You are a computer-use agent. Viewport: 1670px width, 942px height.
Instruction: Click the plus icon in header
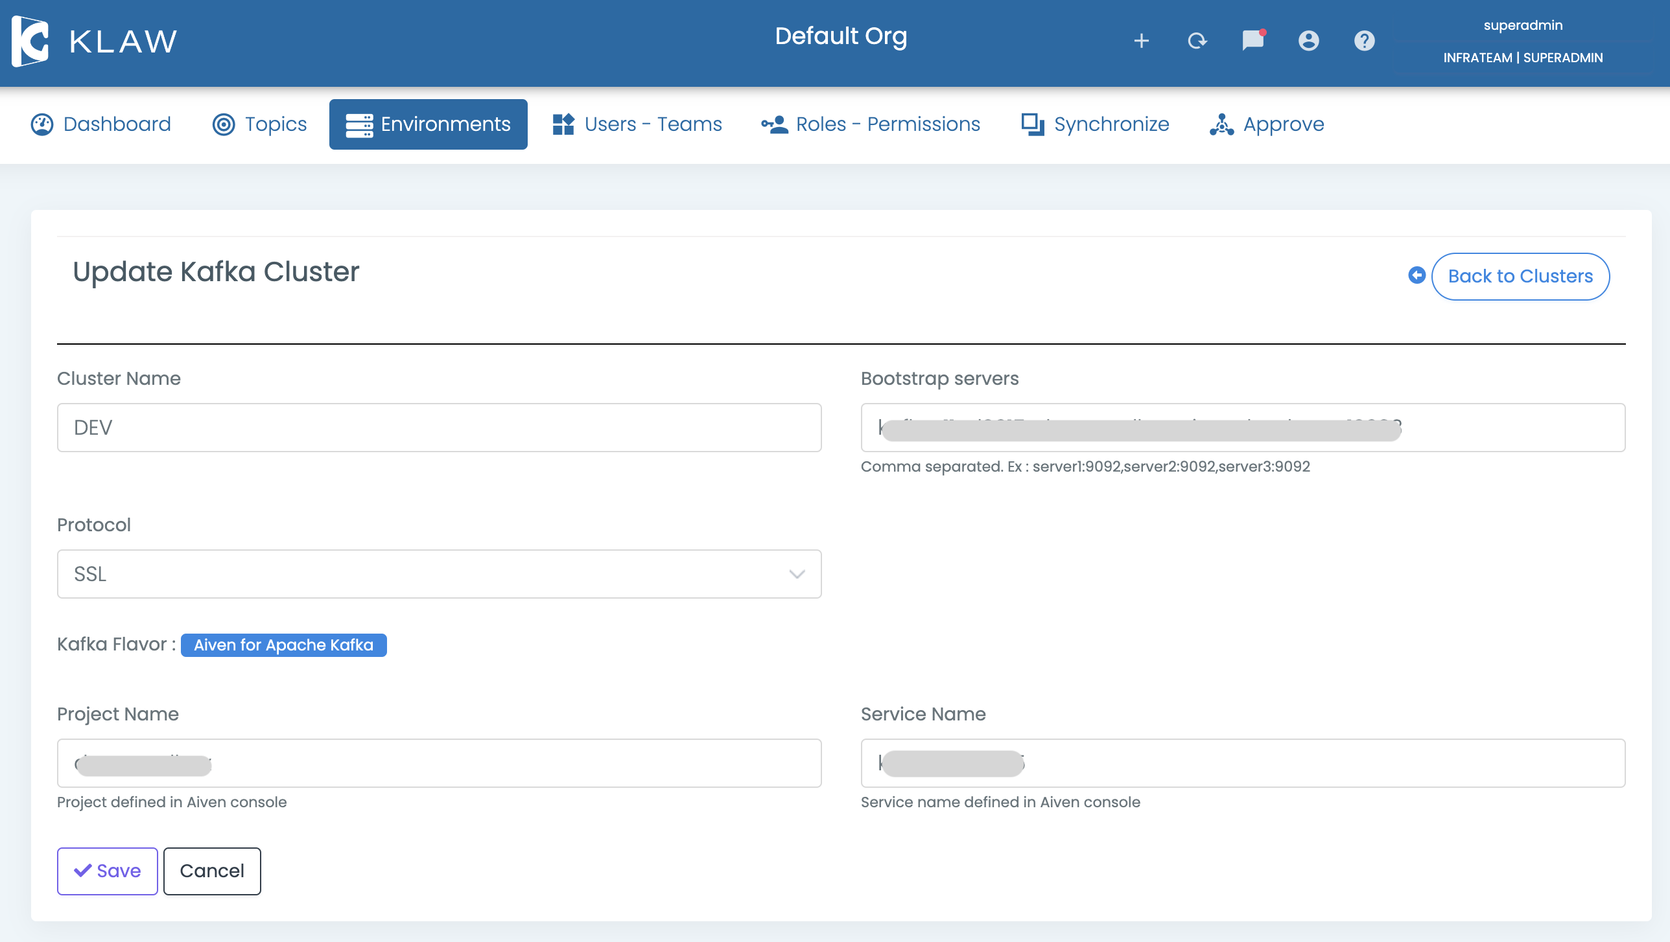[1141, 41]
